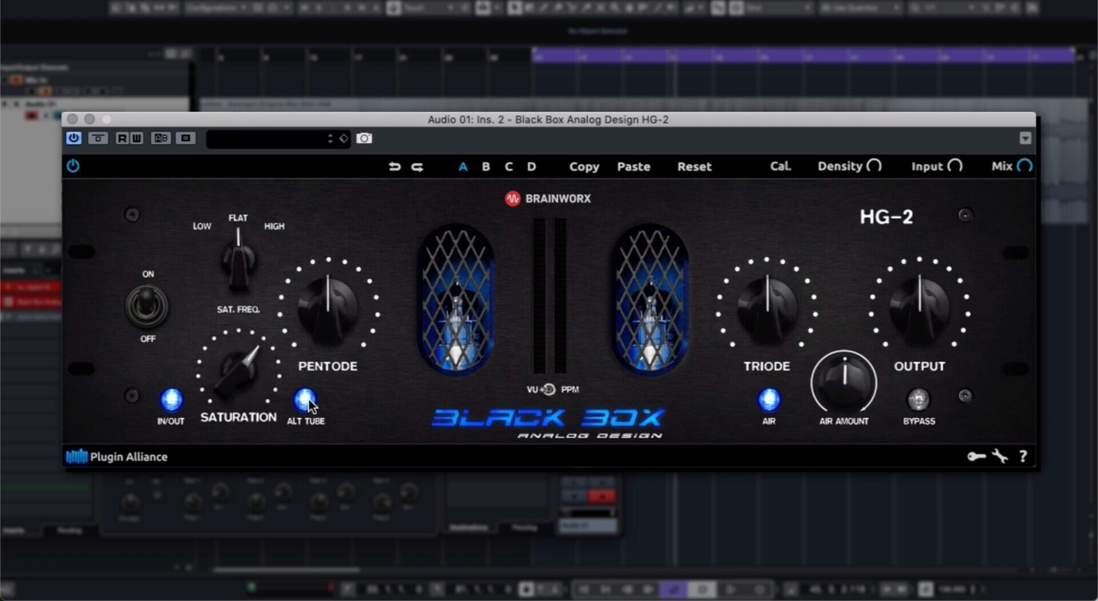This screenshot has width=1098, height=601.
Task: Click the side-chain icon in host toolbar
Action: pos(98,138)
